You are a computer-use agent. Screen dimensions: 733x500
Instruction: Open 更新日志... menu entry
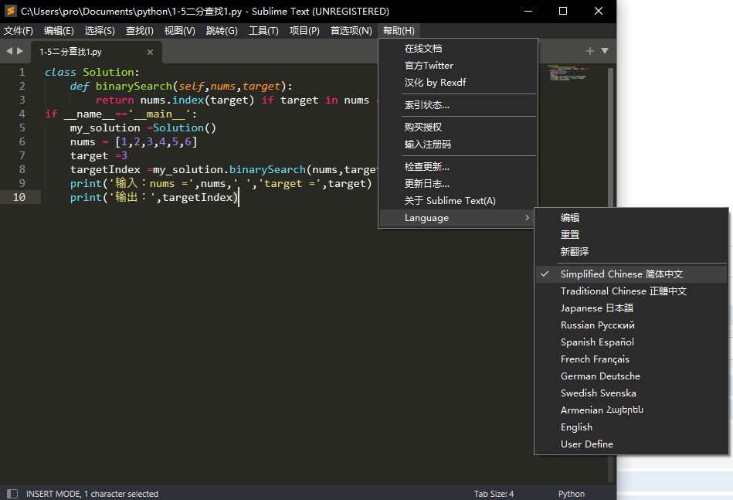(x=458, y=183)
